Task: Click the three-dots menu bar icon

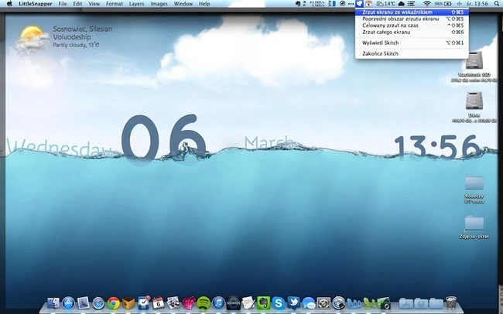Action: (351, 4)
